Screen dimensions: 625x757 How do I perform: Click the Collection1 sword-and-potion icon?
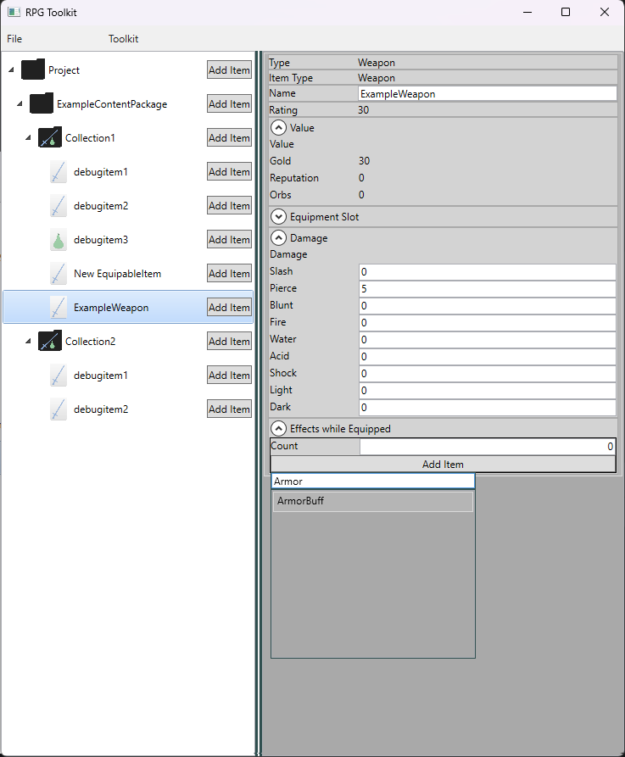[50, 138]
